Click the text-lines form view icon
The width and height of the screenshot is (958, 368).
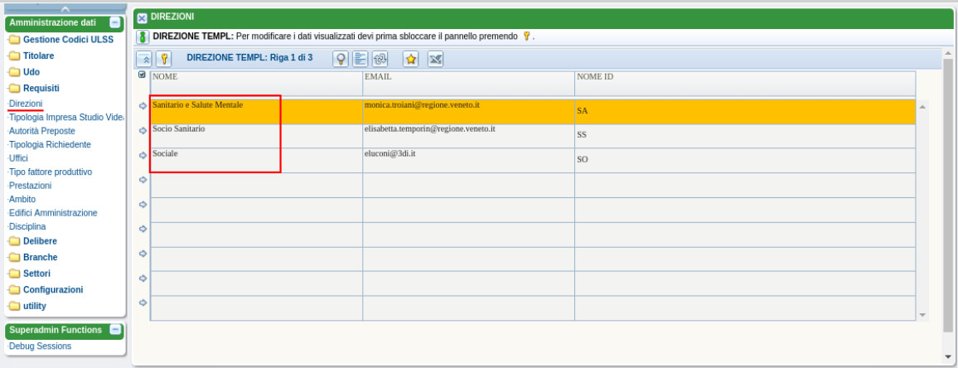tap(360, 59)
